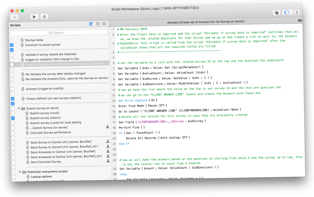Viewport: 314px width, 197px height.
Task: Tick checkbox for Validate if survey details are imported
Action: (12, 55)
